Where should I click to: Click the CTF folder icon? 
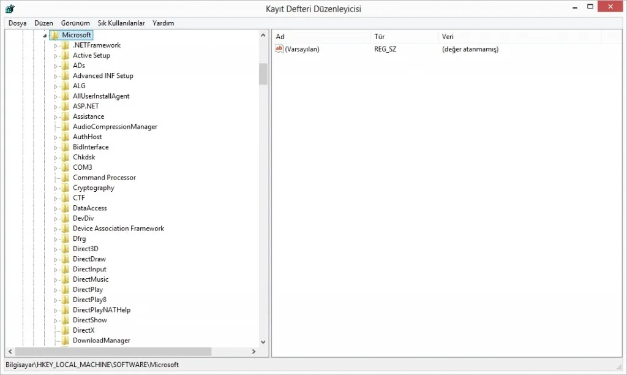65,198
